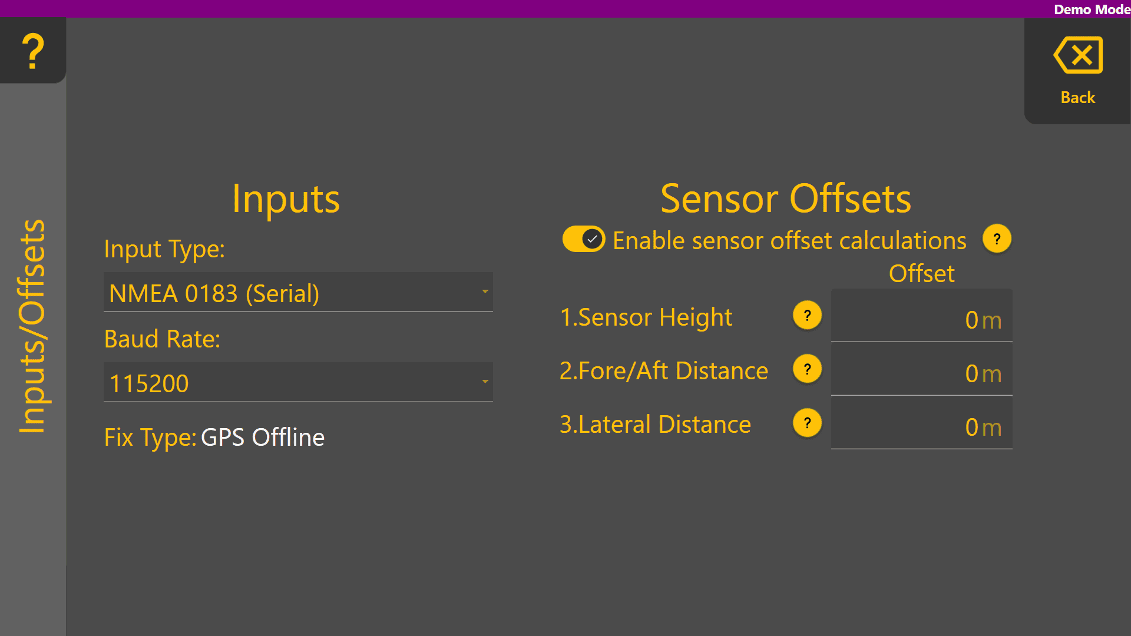This screenshot has width=1131, height=636.
Task: Click the Sensor Height offset field
Action: coord(921,318)
